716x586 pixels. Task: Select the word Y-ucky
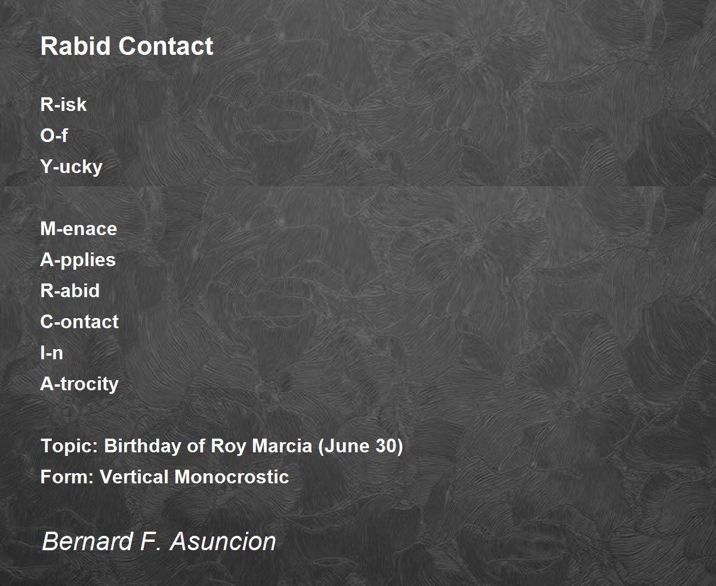[71, 167]
